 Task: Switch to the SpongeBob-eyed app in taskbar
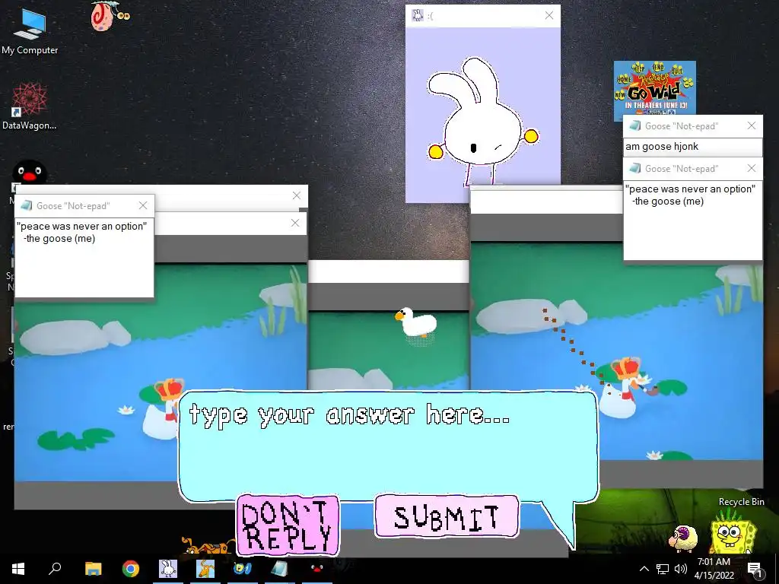point(243,569)
